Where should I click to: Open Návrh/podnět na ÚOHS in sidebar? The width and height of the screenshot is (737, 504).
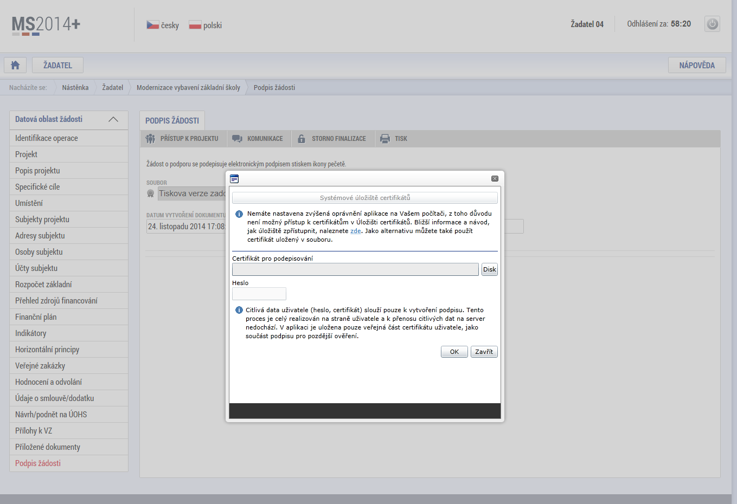69,415
